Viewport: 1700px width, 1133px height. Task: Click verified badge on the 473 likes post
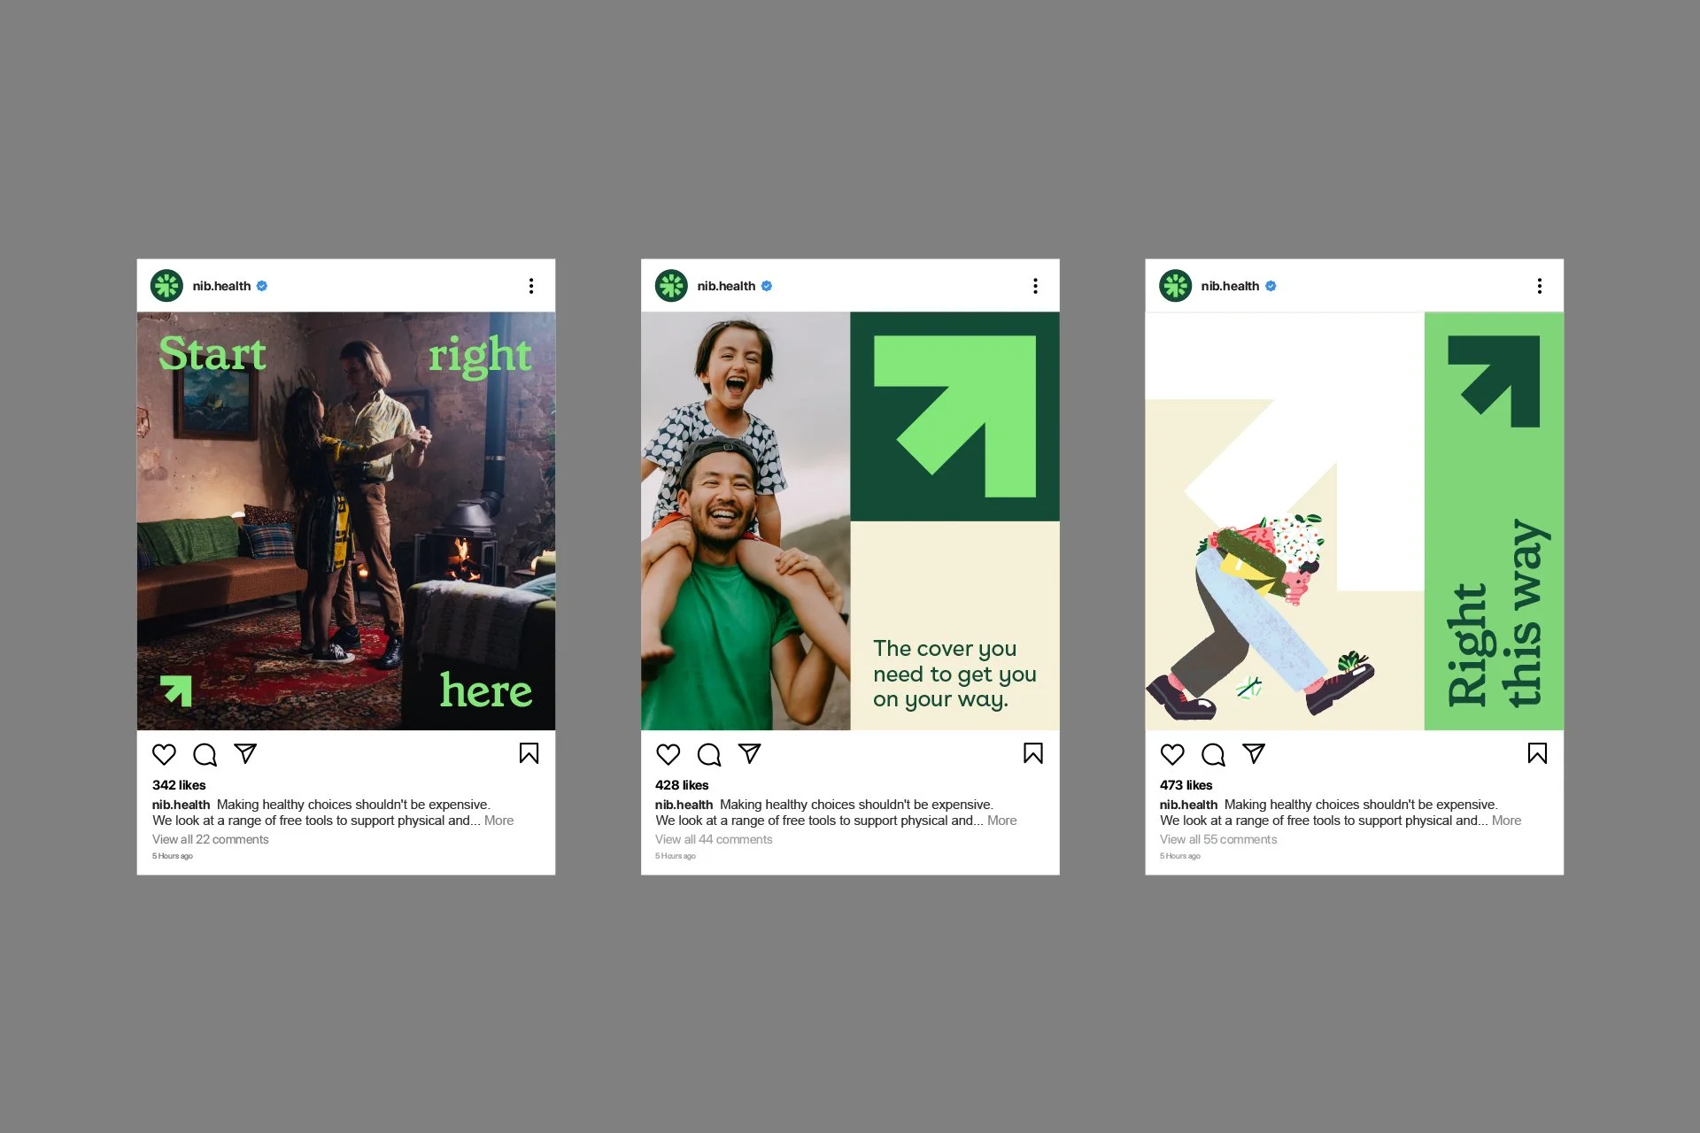pos(1271,286)
